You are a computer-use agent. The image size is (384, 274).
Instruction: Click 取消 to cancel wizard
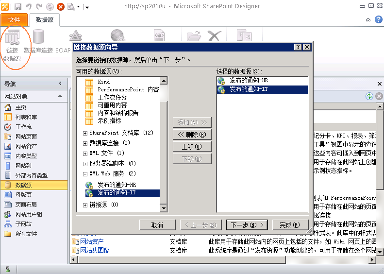157,225
